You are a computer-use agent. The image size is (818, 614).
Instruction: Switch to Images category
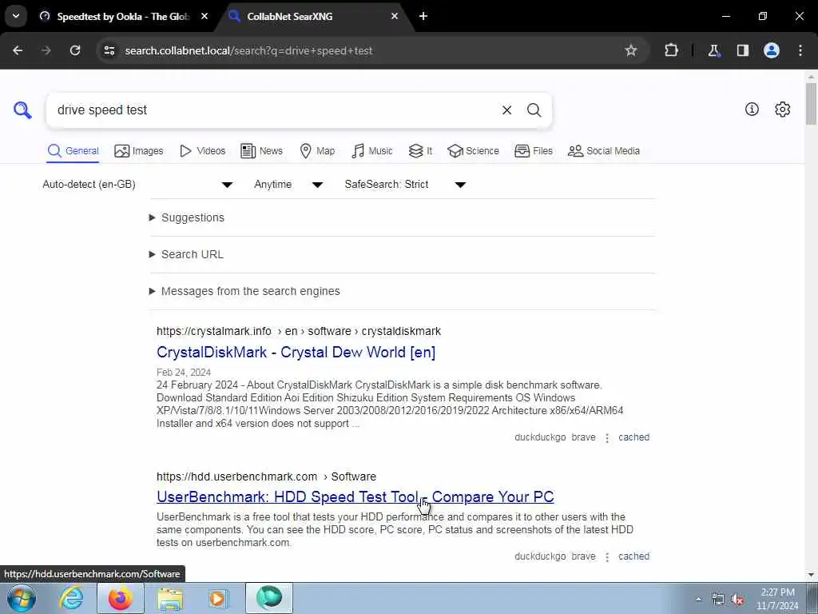(139, 151)
